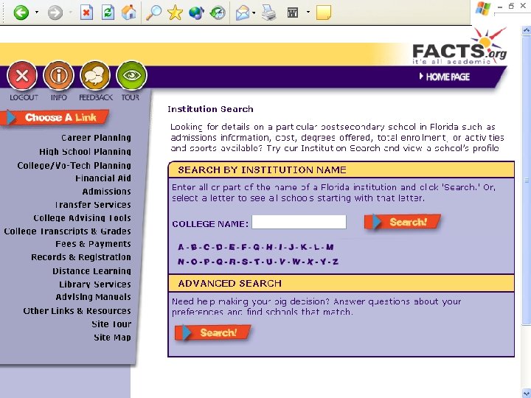Select College Transcripts & Grades link
This screenshot has height=398, width=531.
[67, 231]
